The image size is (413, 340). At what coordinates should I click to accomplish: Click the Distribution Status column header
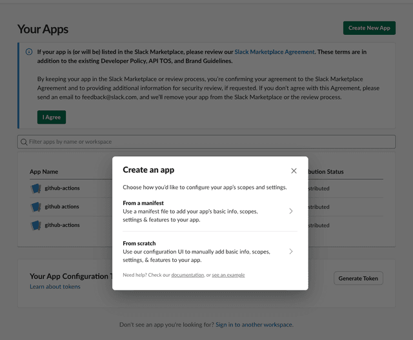coord(326,172)
